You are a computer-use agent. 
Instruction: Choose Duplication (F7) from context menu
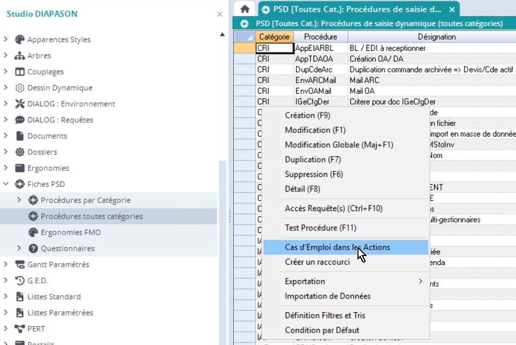pos(312,160)
